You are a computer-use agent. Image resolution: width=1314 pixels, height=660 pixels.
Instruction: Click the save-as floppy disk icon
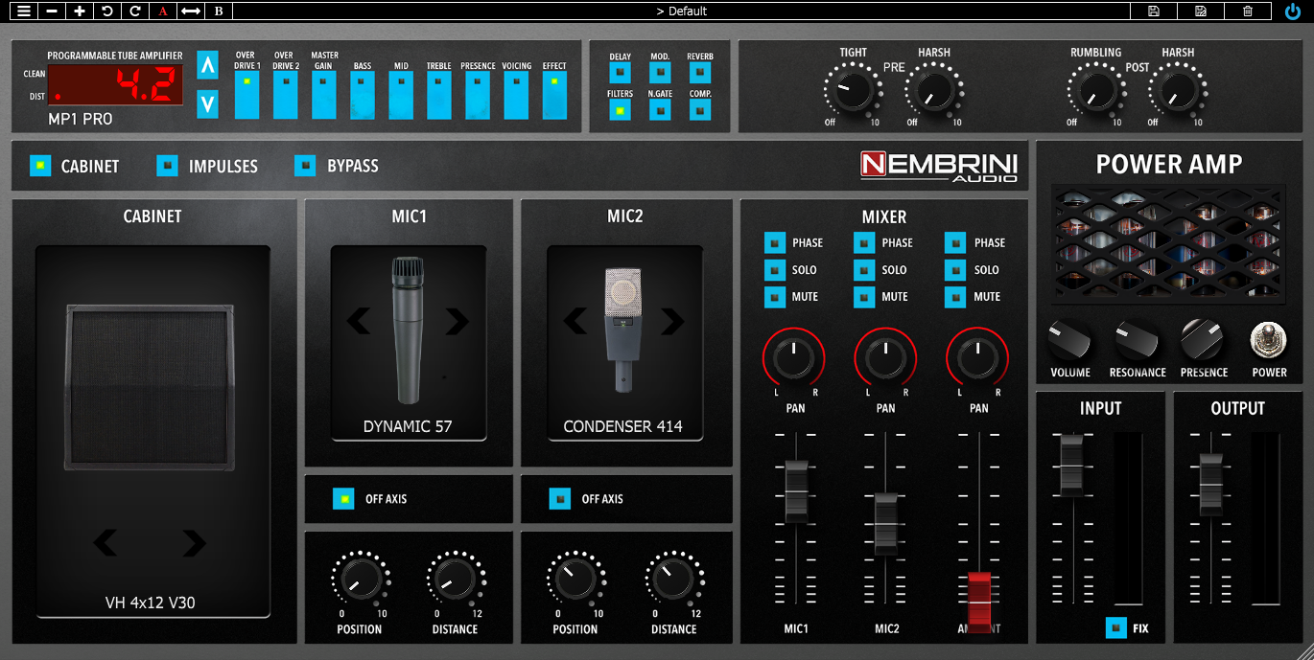coord(1200,11)
